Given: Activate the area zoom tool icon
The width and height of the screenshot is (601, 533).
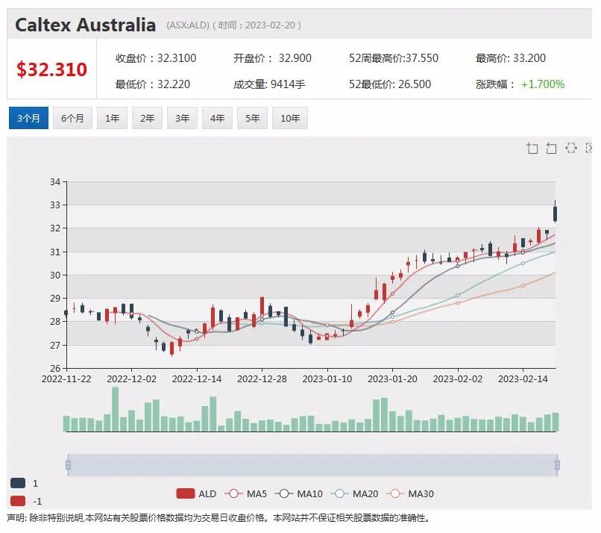Looking at the screenshot, I should click(532, 148).
